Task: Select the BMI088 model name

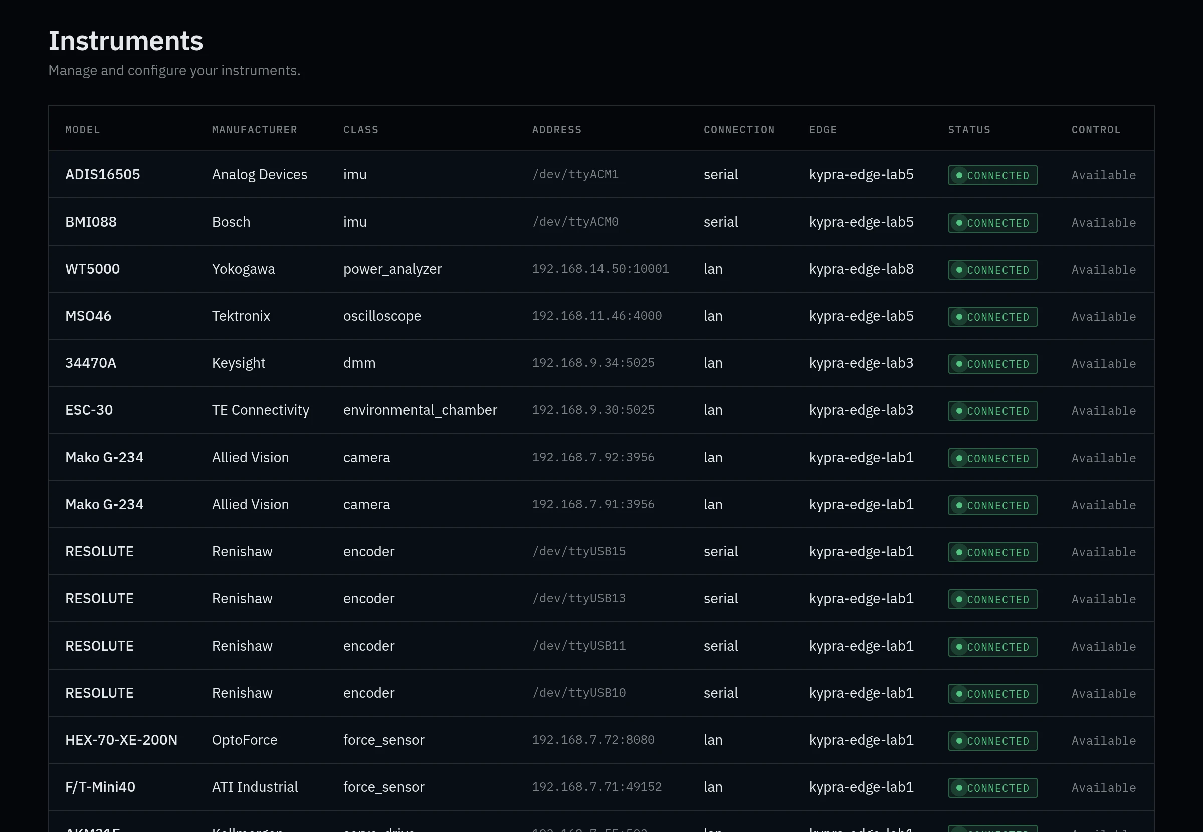Action: [91, 222]
